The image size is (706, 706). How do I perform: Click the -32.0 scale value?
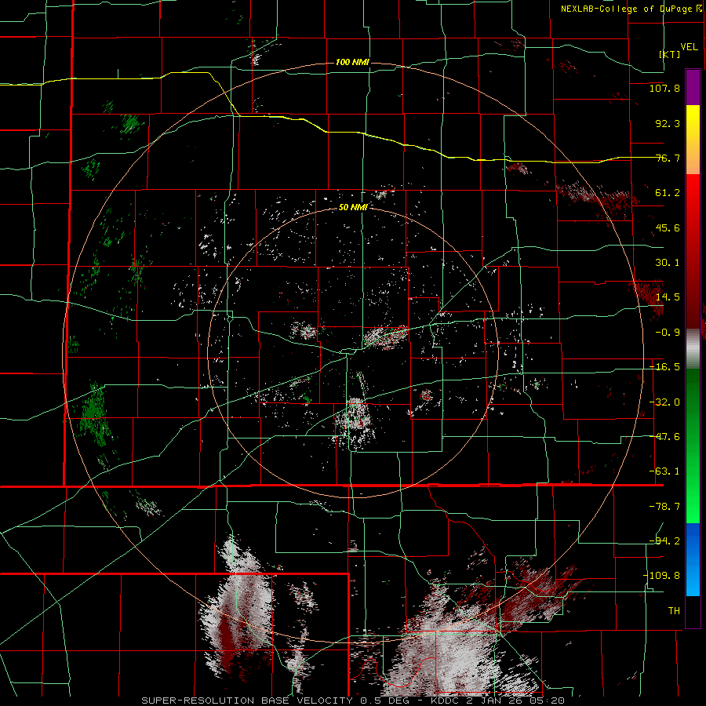[x=664, y=402]
